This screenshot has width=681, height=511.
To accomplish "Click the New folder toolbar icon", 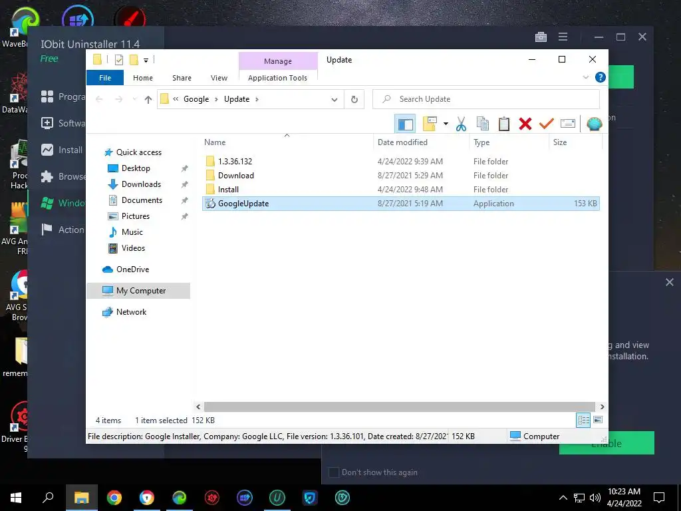I will pyautogui.click(x=430, y=124).
